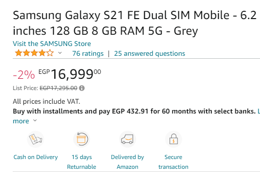Click the List Price info icon
The image size is (260, 183).
coord(82,88)
